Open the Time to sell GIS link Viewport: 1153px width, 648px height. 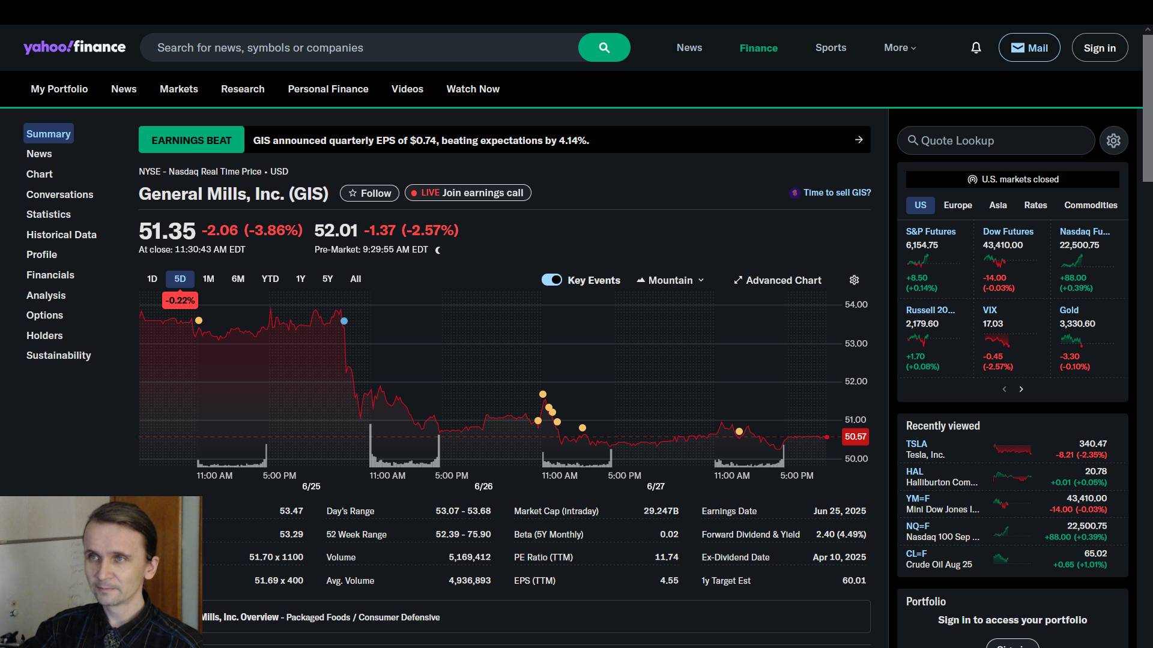pyautogui.click(x=837, y=193)
